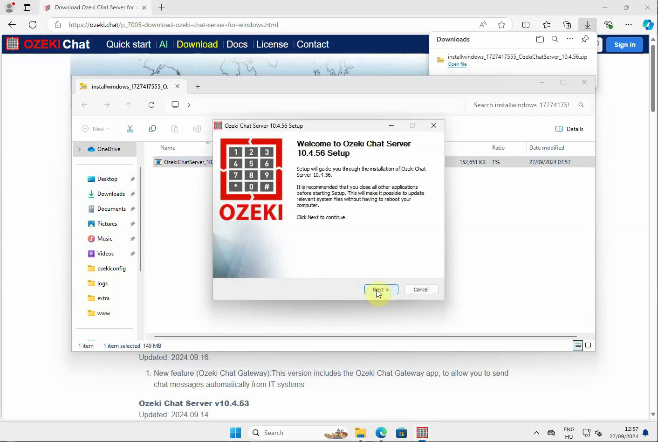Open more options in Downloads panel
The height and width of the screenshot is (442, 658).
coord(570,39)
